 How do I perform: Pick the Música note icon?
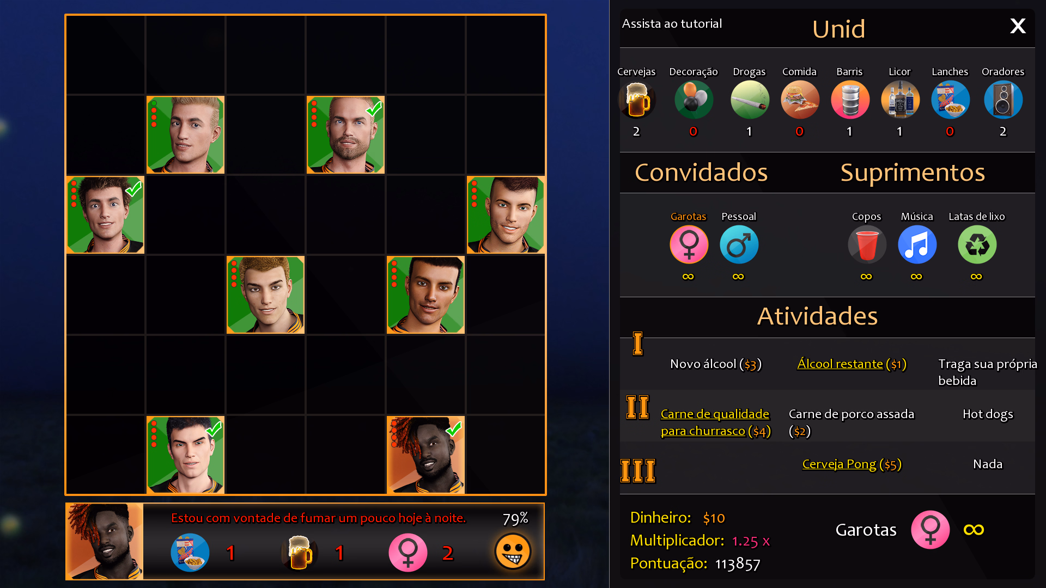point(917,244)
